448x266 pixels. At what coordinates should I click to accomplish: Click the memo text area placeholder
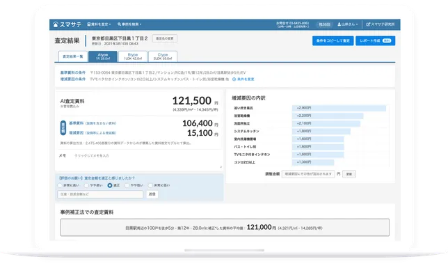(x=91, y=155)
